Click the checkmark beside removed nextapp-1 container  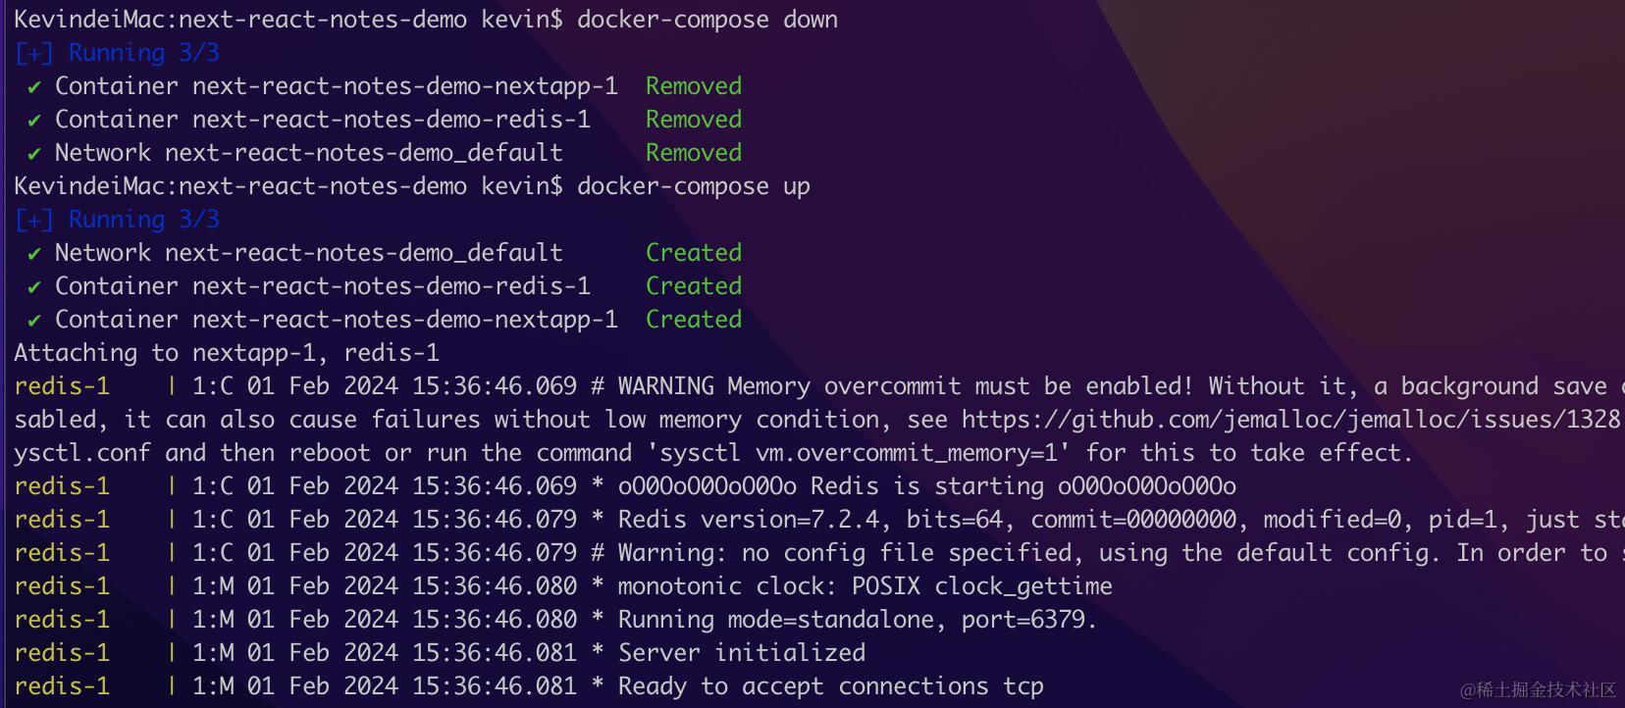pyautogui.click(x=34, y=87)
